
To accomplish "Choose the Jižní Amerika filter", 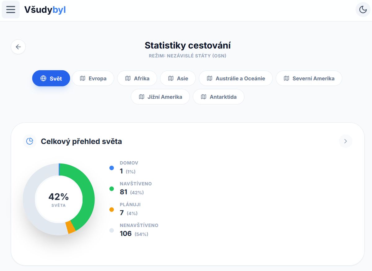I will click(x=160, y=97).
